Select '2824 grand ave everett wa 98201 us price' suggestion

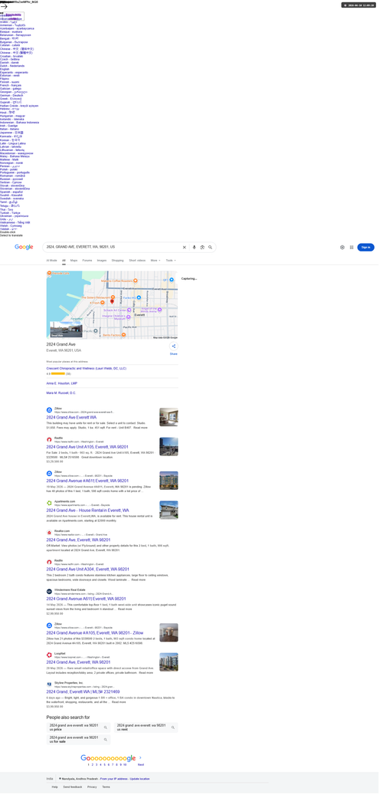click(x=78, y=727)
